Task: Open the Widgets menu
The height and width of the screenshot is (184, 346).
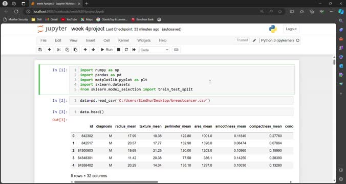Action: click(144, 40)
